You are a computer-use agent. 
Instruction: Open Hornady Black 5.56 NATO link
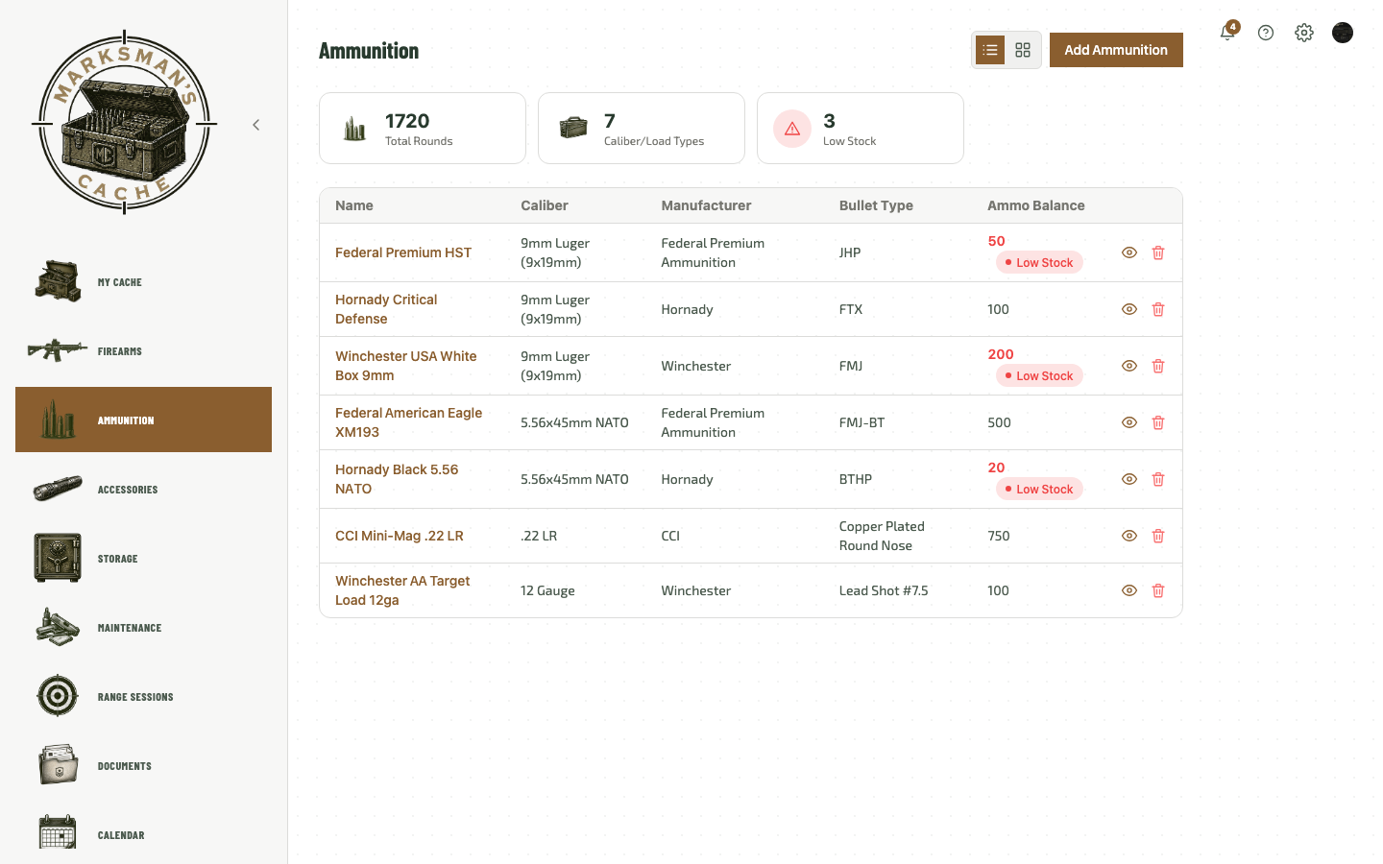point(397,479)
